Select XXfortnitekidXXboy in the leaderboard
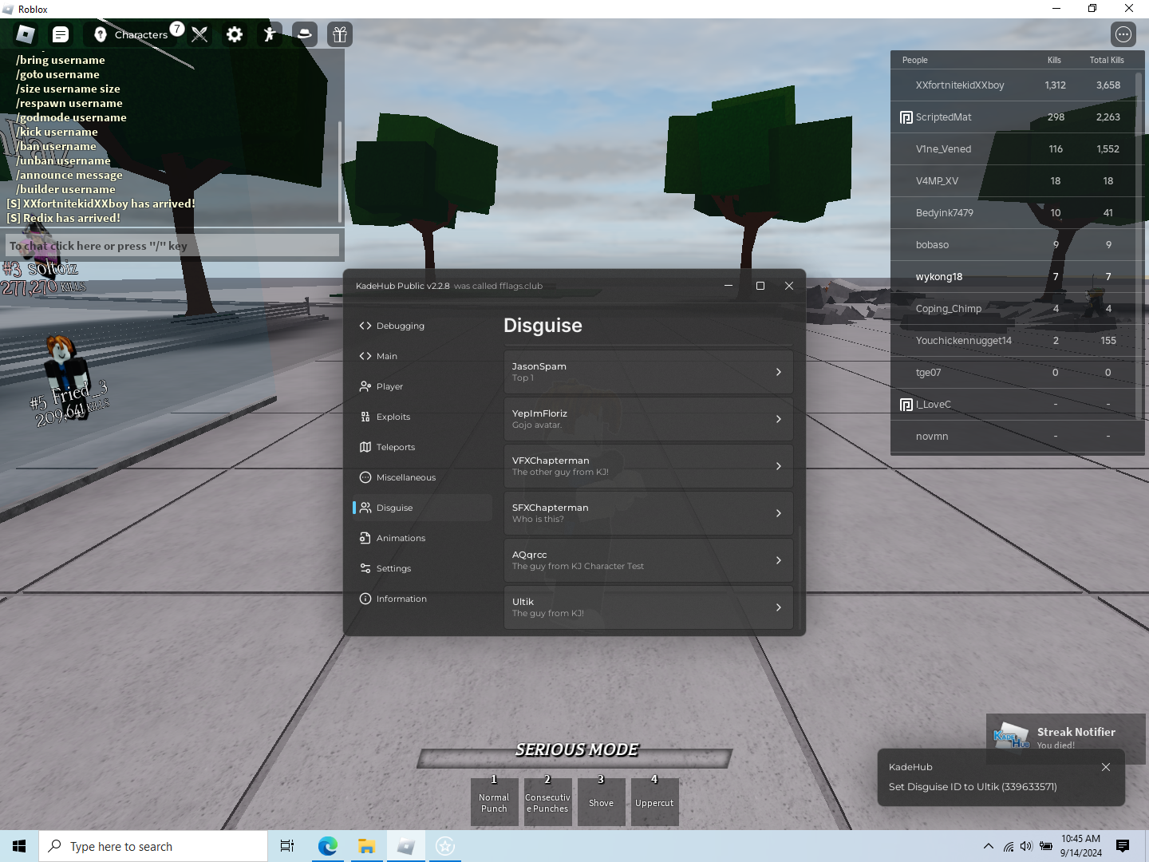This screenshot has height=862, width=1149. pos(1017,85)
